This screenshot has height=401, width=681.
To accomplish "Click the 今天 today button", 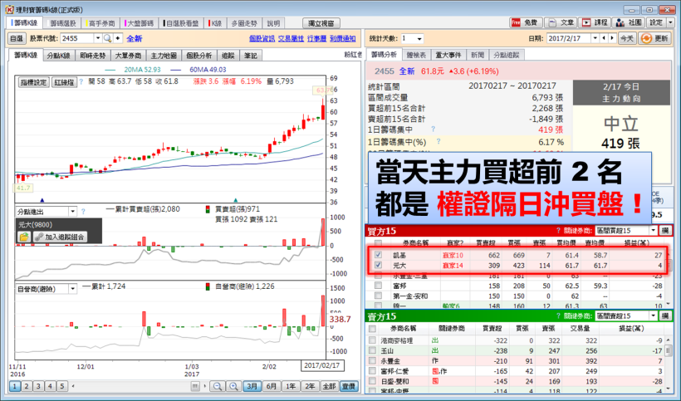I will pos(627,39).
